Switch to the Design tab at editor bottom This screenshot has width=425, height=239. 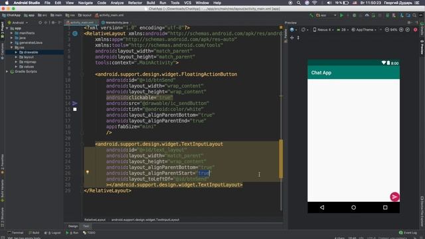pos(73,226)
